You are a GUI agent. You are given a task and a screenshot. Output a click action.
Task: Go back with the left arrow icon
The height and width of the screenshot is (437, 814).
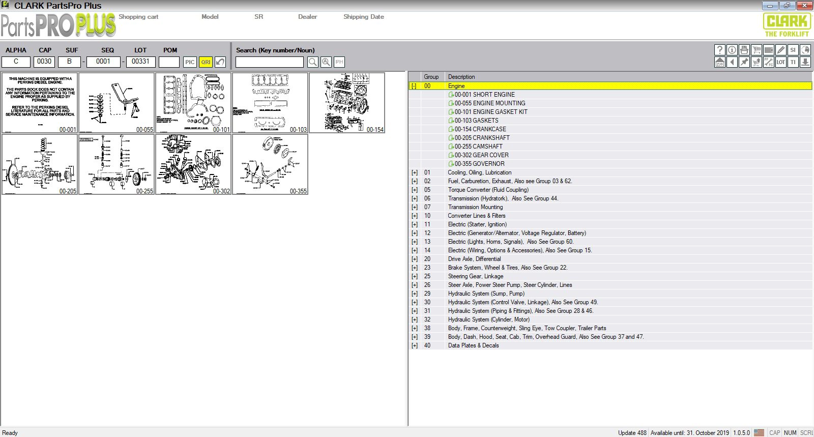[732, 62]
